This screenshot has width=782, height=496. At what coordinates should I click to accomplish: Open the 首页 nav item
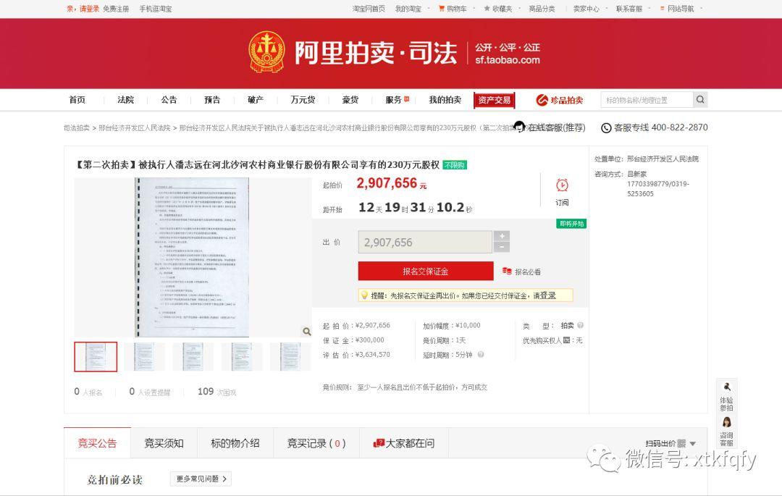pyautogui.click(x=77, y=100)
